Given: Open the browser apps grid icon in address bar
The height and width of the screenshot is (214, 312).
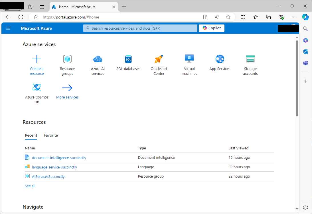Looking at the screenshot, I should click(x=205, y=17).
